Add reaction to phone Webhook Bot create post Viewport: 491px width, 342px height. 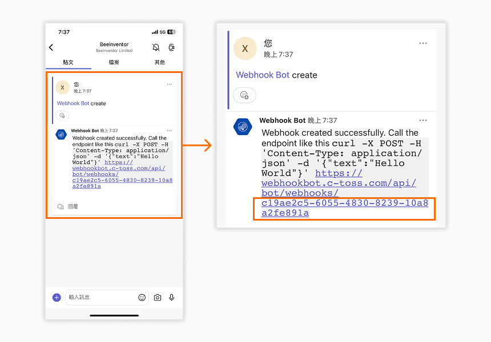tap(62, 116)
